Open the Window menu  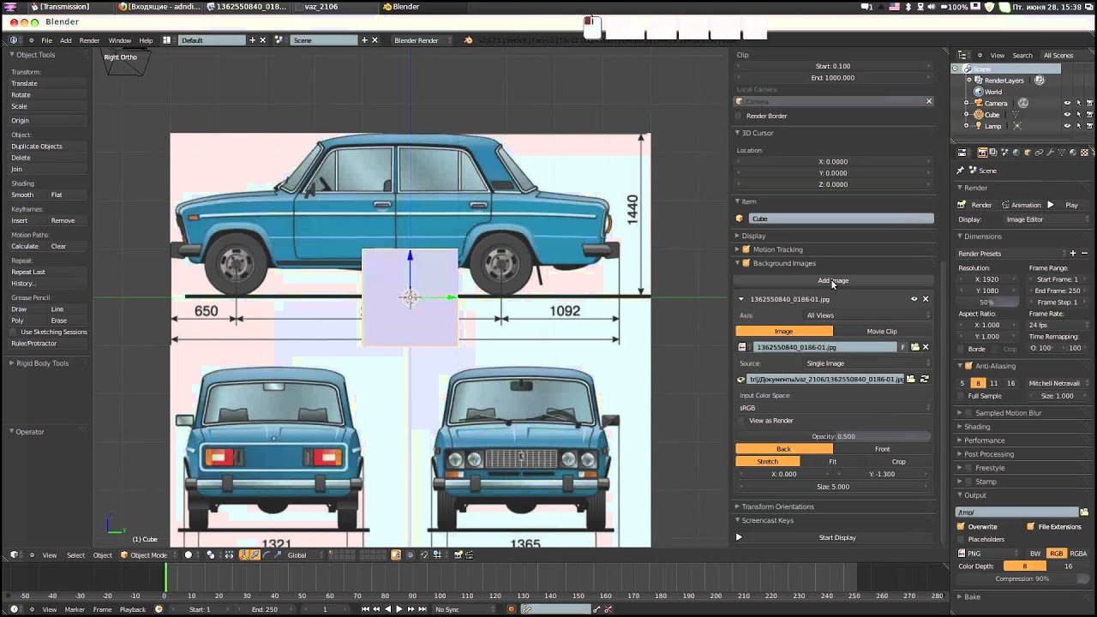(x=120, y=40)
